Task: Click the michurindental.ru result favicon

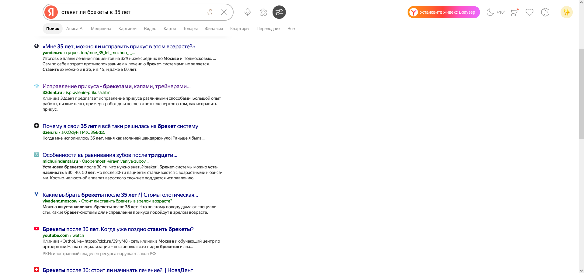Action: point(36,154)
